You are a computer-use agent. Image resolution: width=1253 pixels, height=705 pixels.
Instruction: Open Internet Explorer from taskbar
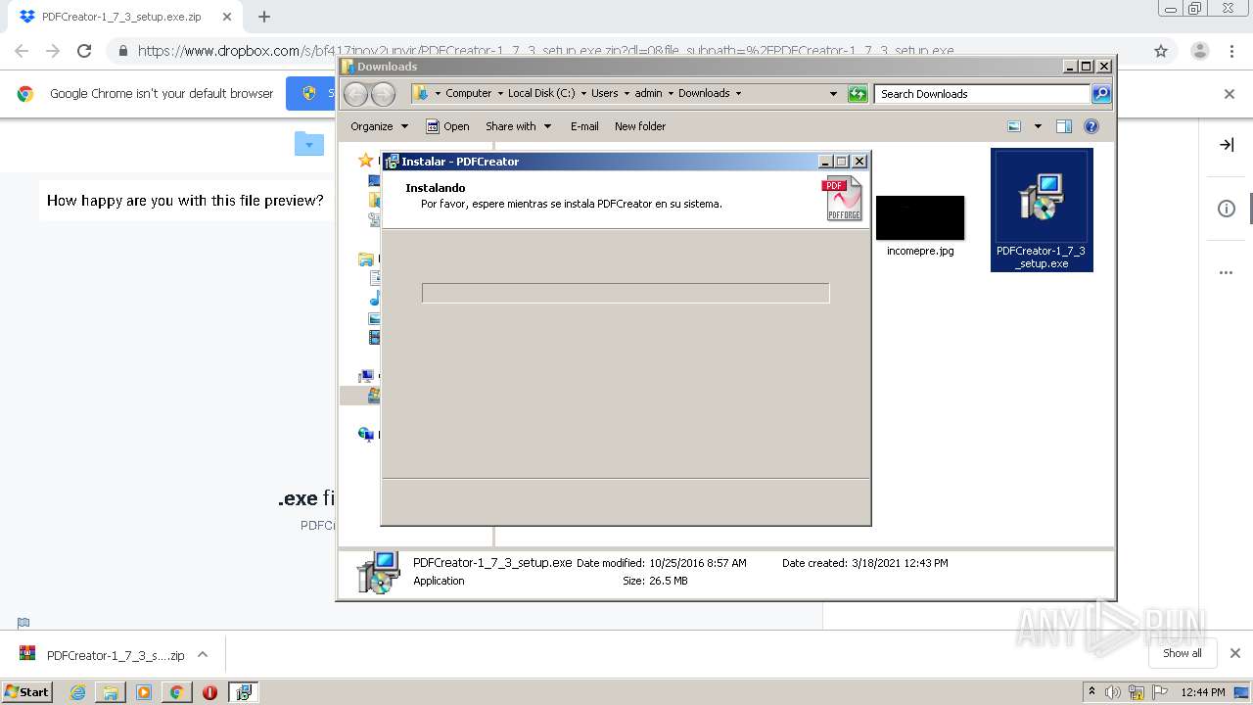click(77, 692)
